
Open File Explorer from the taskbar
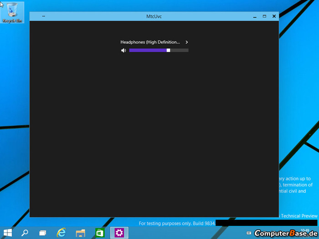[x=81, y=233]
